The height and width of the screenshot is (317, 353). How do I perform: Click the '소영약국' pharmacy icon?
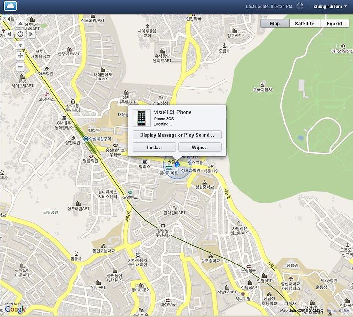248,266
